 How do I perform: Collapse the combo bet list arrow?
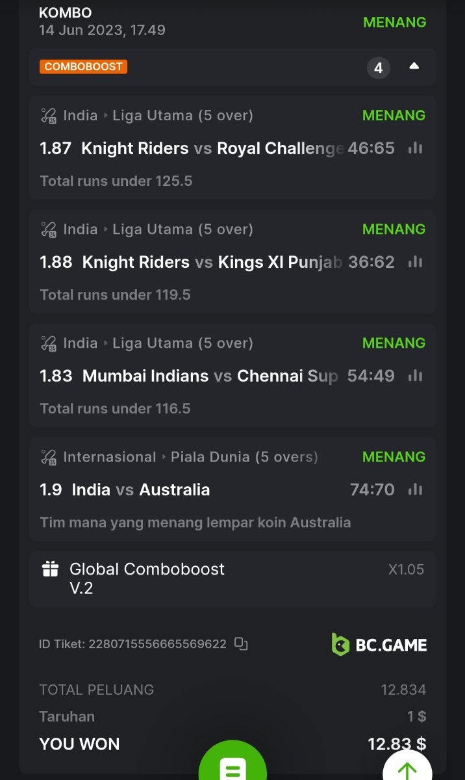click(414, 66)
